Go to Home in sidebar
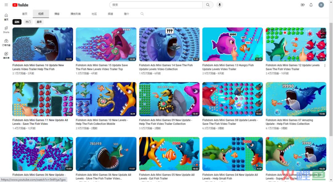This screenshot has width=333, height=182. point(6,17)
